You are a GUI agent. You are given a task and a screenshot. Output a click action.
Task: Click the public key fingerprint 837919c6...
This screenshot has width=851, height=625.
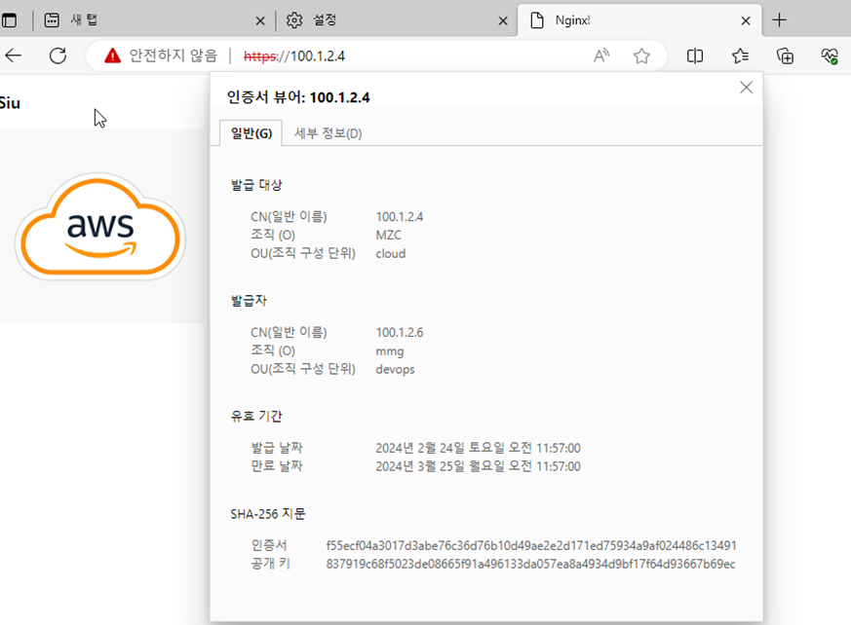pos(531,564)
